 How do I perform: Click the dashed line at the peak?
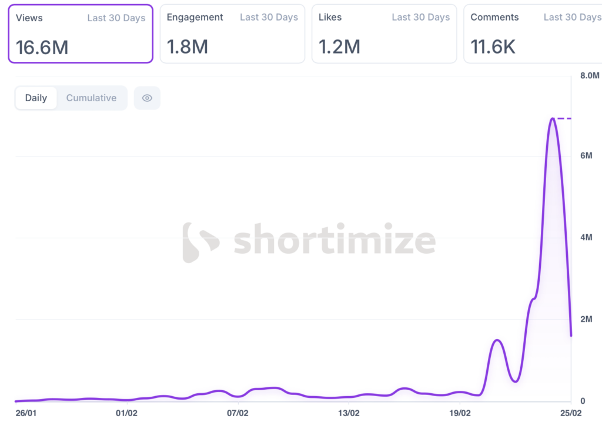click(564, 118)
